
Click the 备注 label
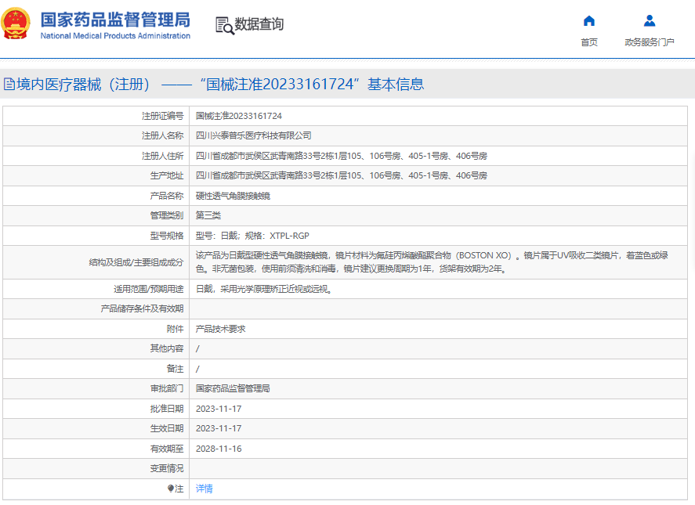click(175, 369)
